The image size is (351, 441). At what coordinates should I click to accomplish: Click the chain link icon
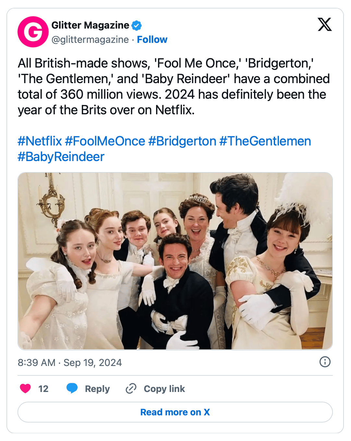pyautogui.click(x=131, y=388)
